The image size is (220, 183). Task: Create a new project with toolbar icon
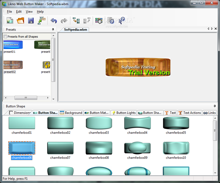[x=10, y=20]
